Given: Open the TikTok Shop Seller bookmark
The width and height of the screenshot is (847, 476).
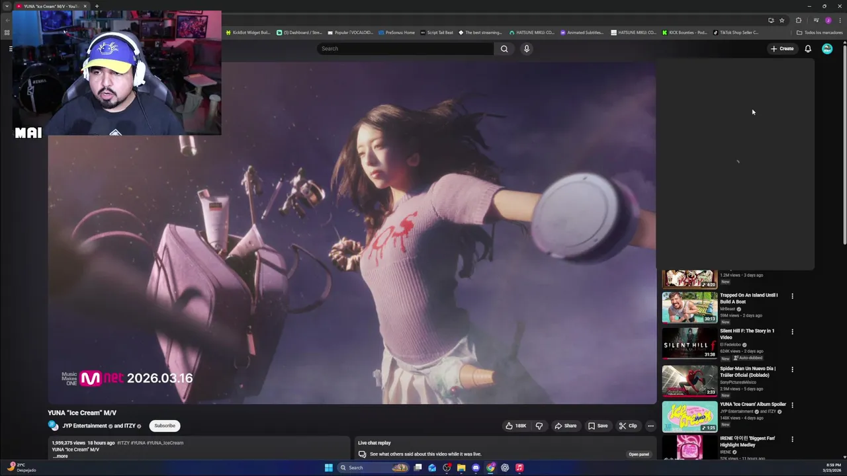Looking at the screenshot, I should [736, 32].
